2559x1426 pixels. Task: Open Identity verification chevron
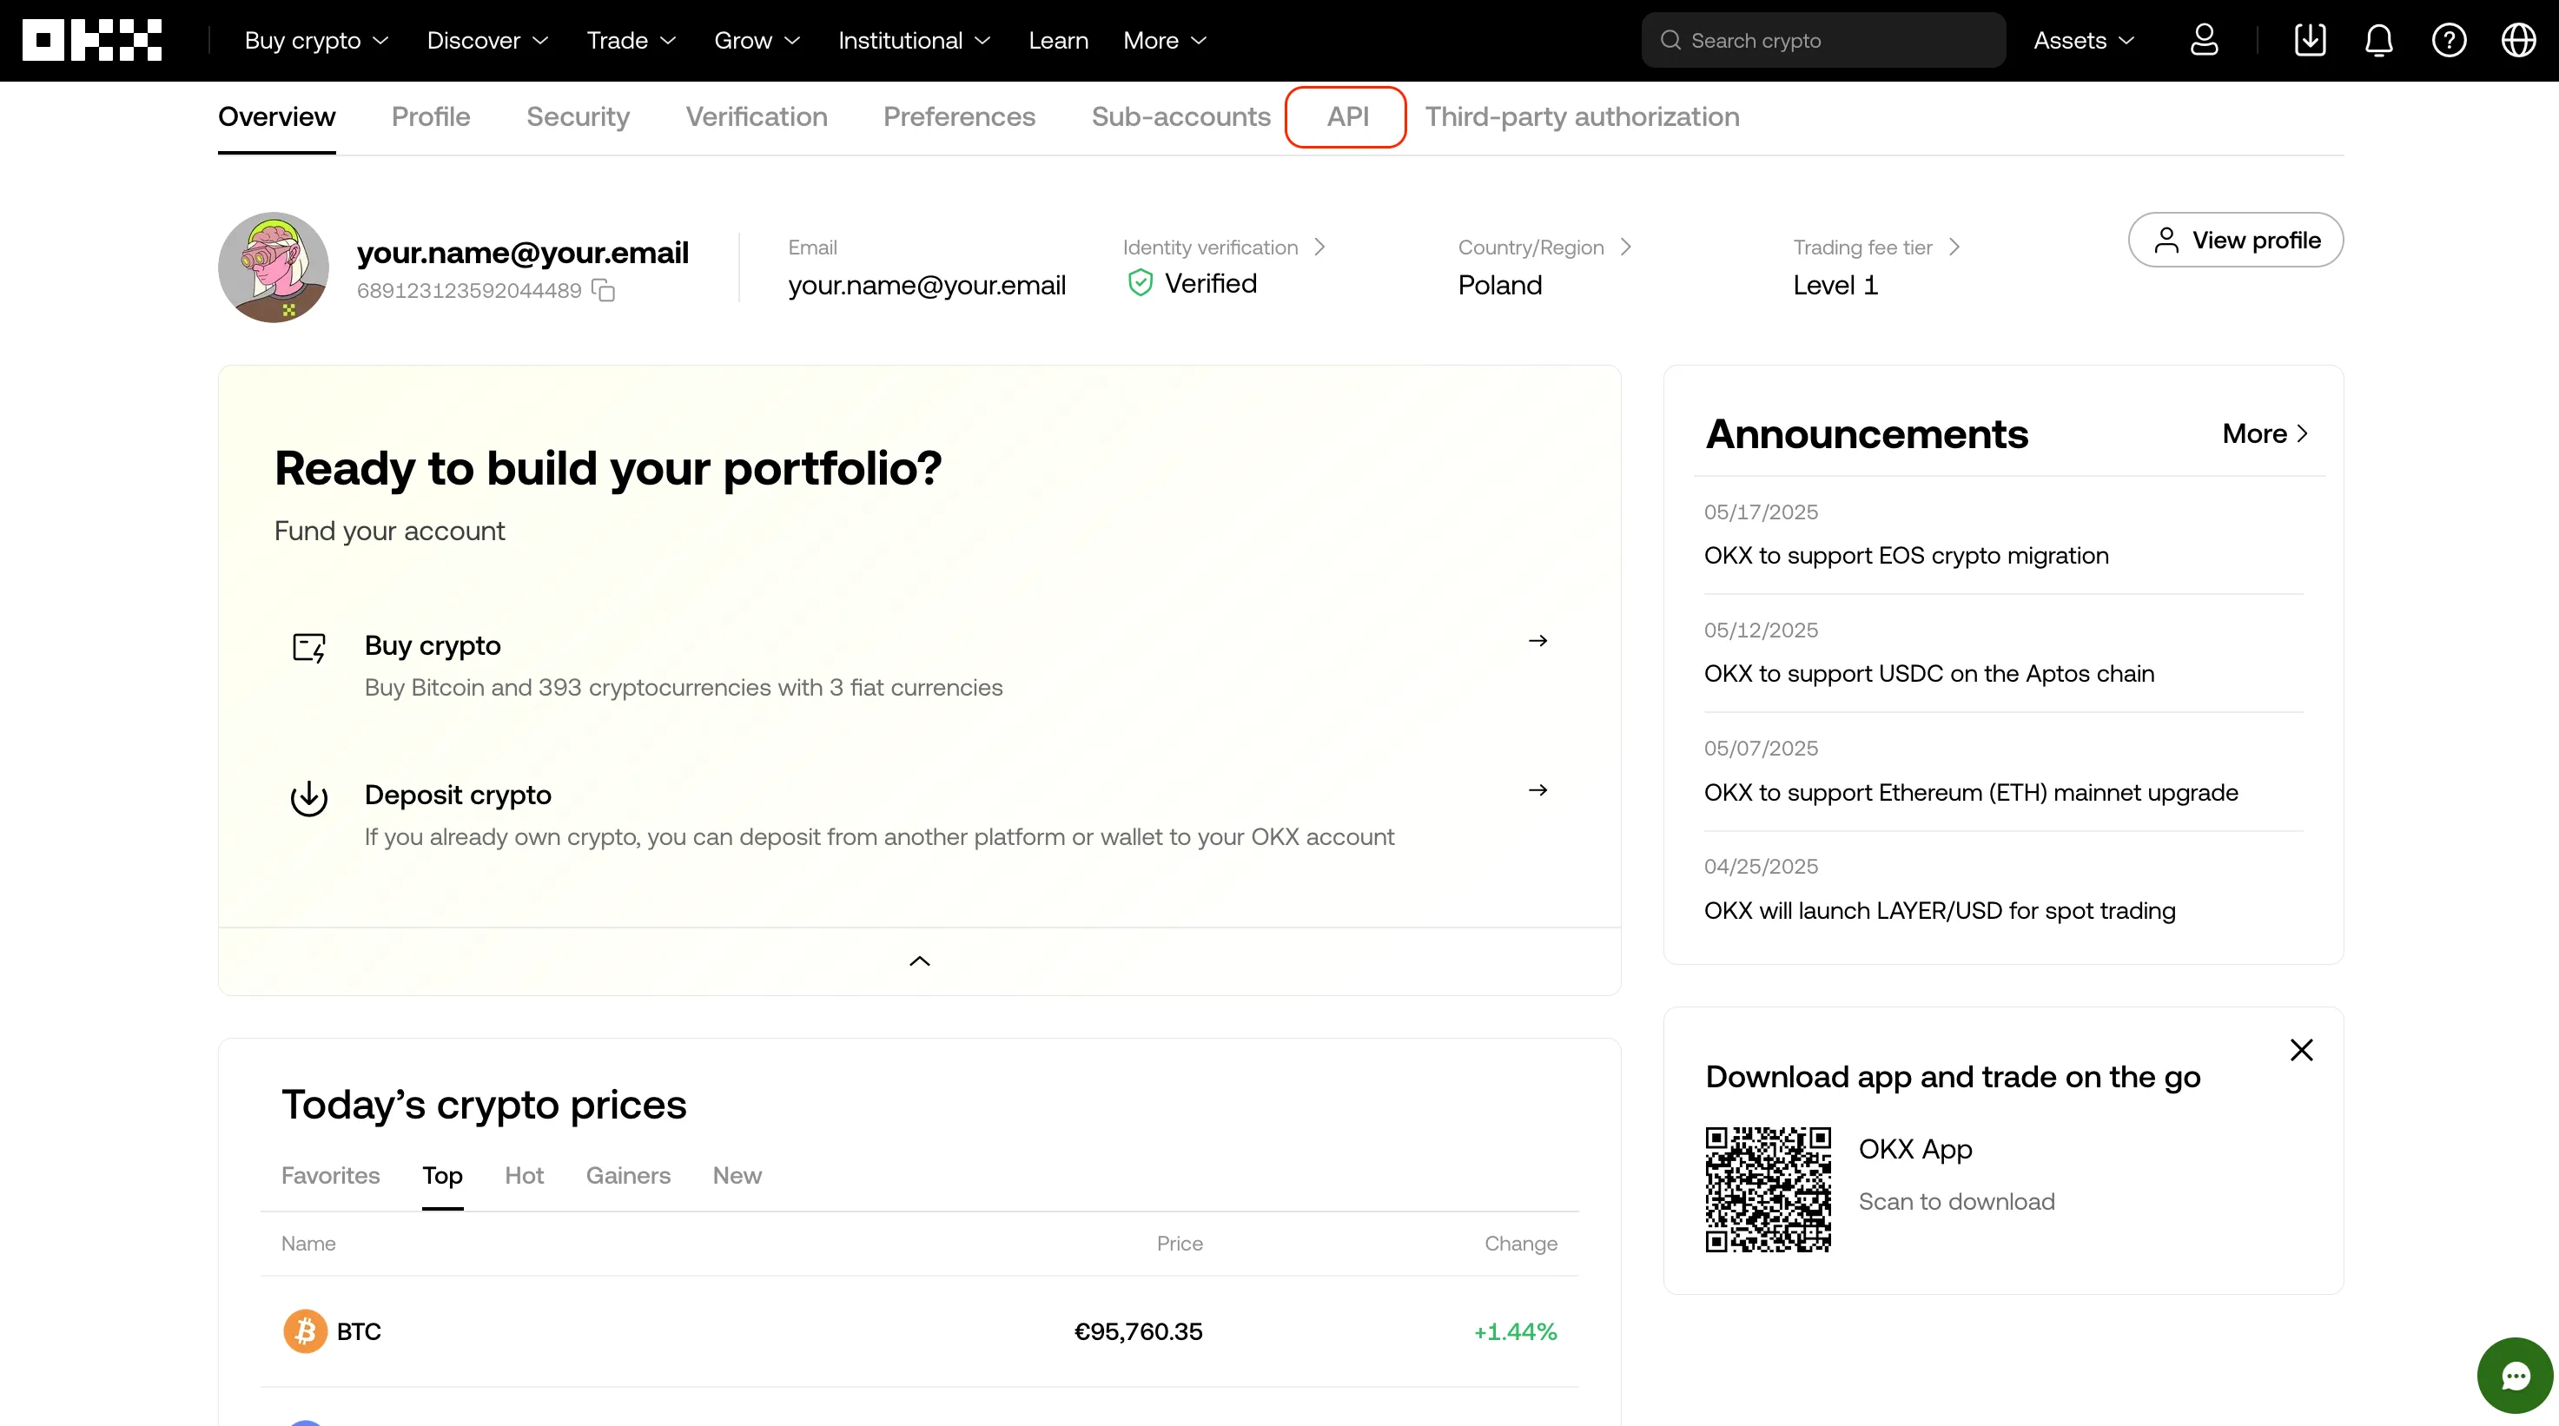point(1319,247)
